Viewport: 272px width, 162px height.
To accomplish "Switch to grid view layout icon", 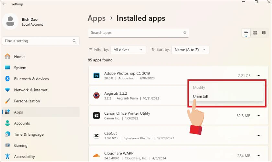I will pyautogui.click(x=255, y=33).
